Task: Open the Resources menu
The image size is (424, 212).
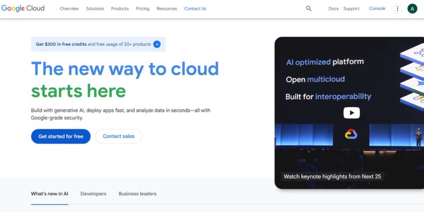Action: pos(167,9)
